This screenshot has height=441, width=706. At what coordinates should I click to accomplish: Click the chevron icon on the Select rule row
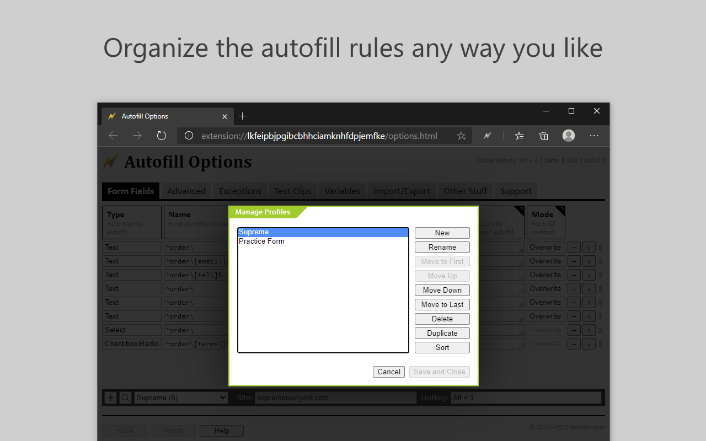589,330
